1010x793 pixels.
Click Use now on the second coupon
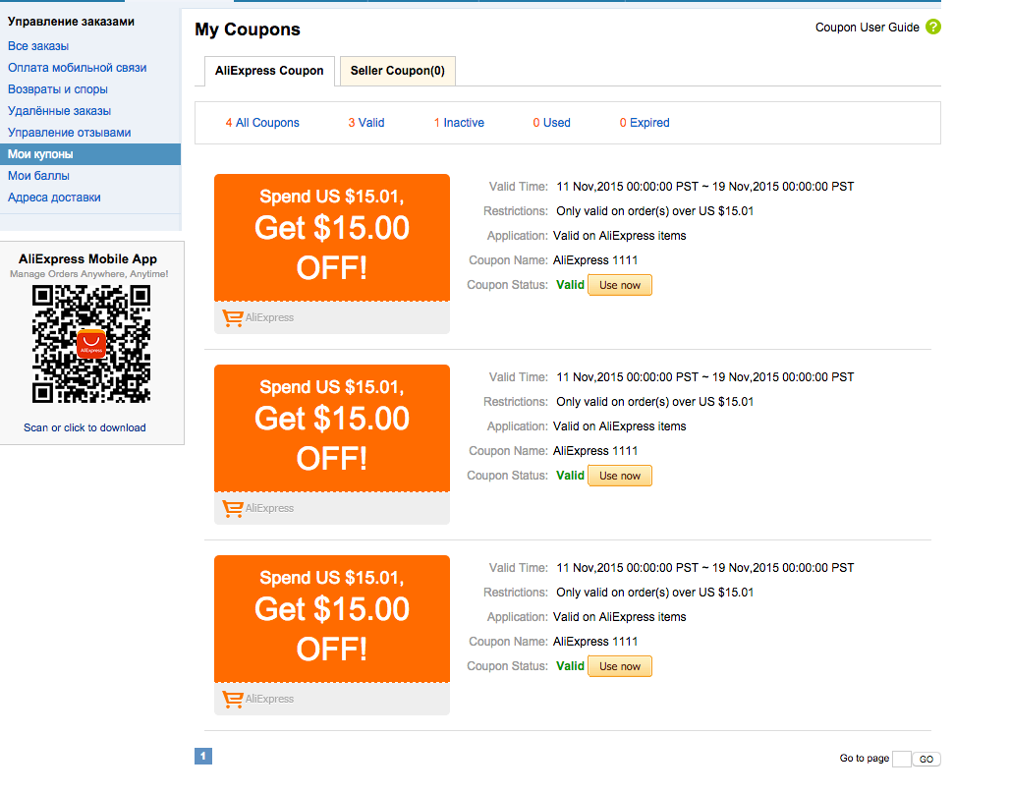[620, 476]
